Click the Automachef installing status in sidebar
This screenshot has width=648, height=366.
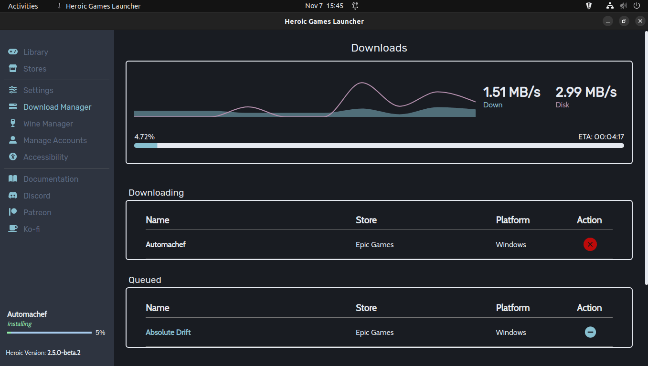click(x=27, y=319)
